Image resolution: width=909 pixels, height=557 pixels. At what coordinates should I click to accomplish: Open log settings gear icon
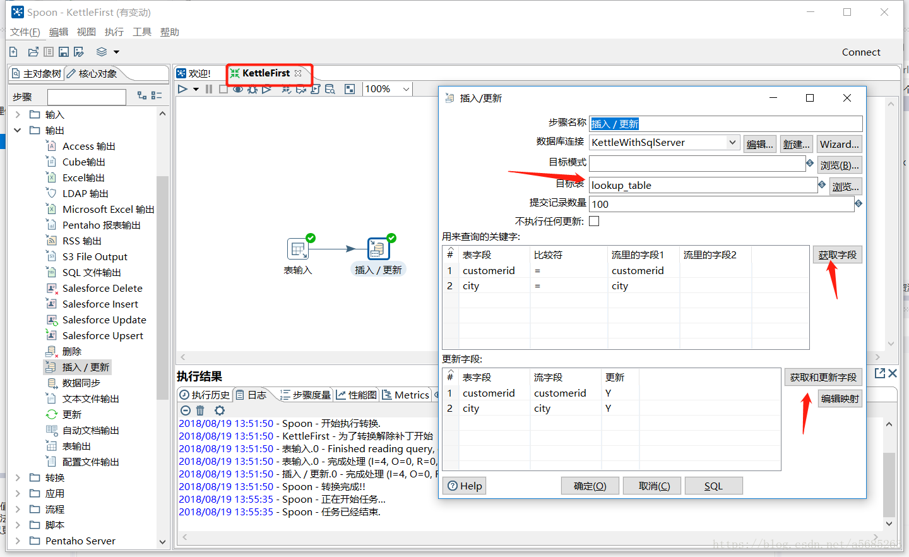click(x=220, y=410)
